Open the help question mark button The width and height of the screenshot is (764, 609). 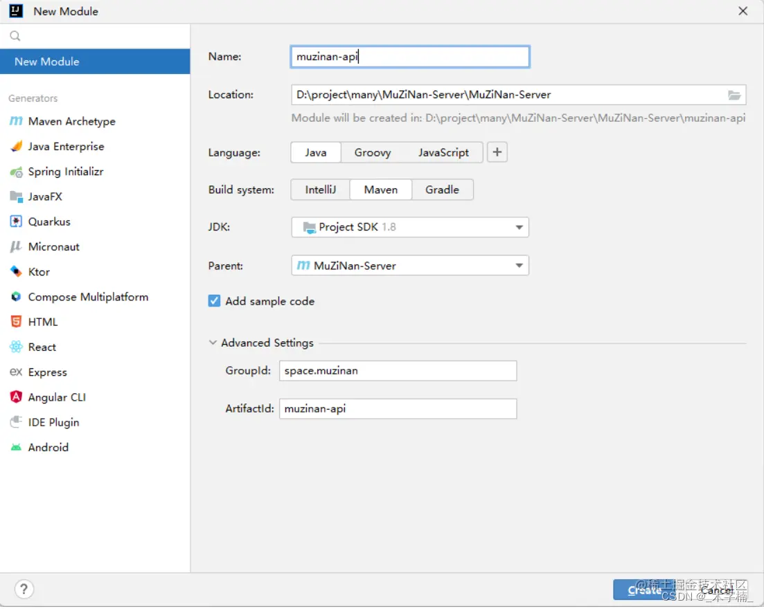(24, 590)
